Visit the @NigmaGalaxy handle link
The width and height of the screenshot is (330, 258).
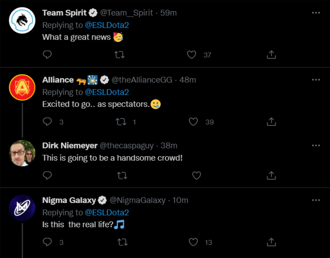(137, 200)
